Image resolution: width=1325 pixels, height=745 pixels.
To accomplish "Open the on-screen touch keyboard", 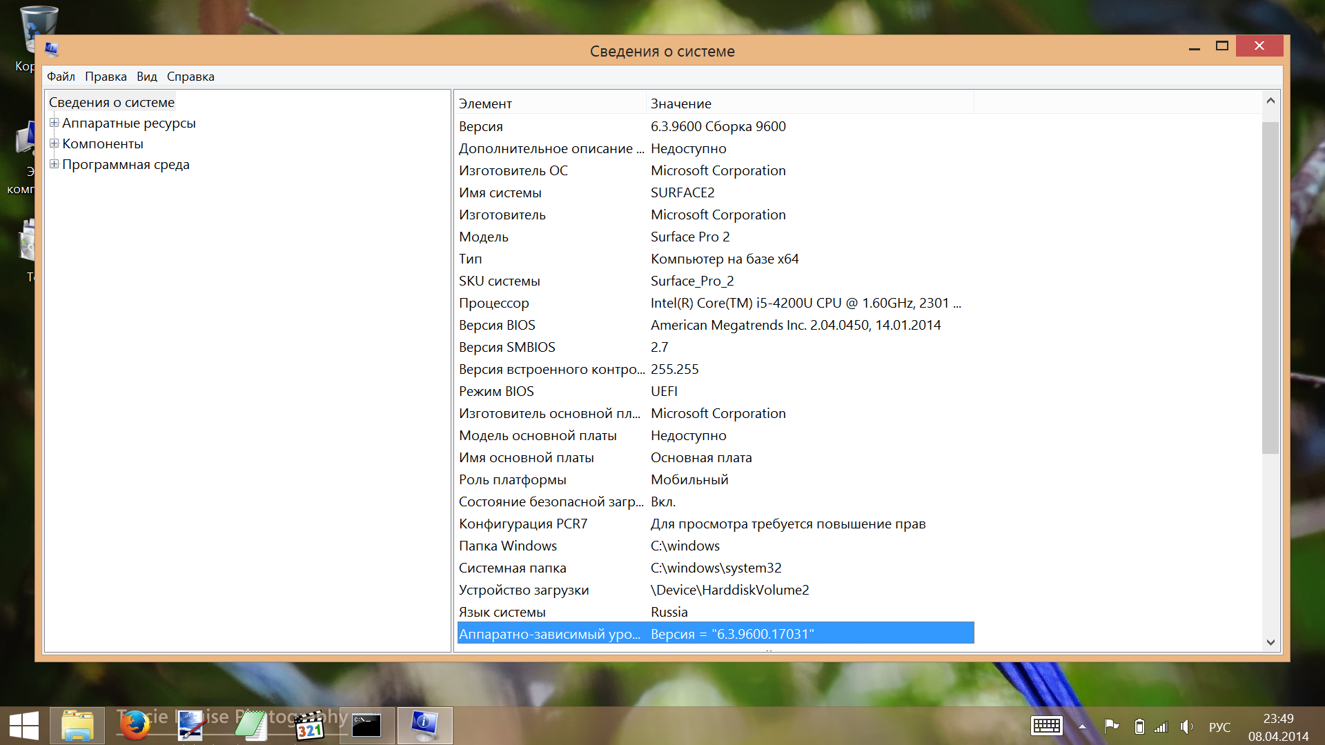I will click(x=1046, y=726).
